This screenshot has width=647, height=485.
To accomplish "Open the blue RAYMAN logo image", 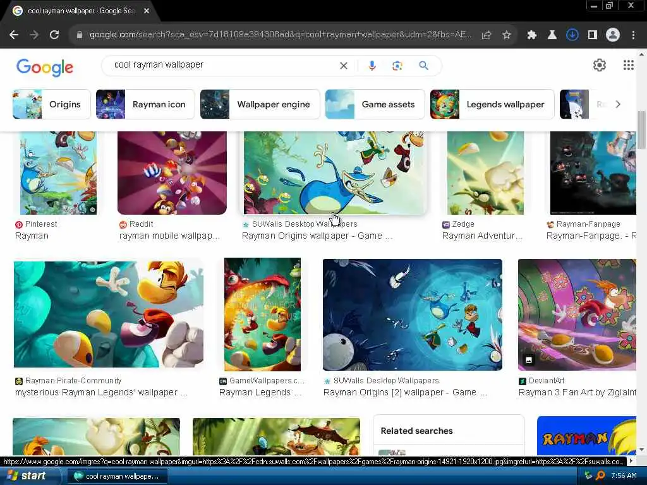I will pos(586,436).
